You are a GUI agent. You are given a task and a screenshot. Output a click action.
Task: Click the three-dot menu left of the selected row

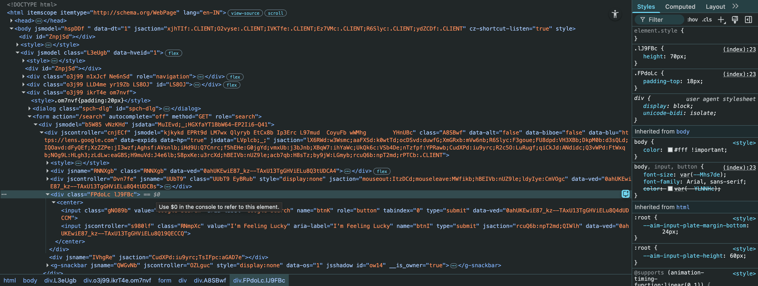click(x=4, y=194)
